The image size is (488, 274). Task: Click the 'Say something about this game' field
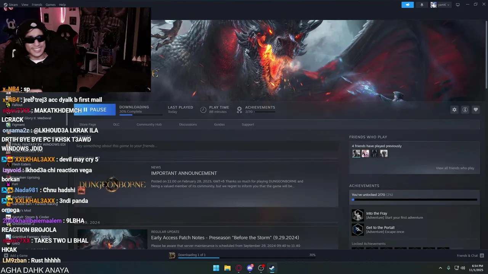206,146
